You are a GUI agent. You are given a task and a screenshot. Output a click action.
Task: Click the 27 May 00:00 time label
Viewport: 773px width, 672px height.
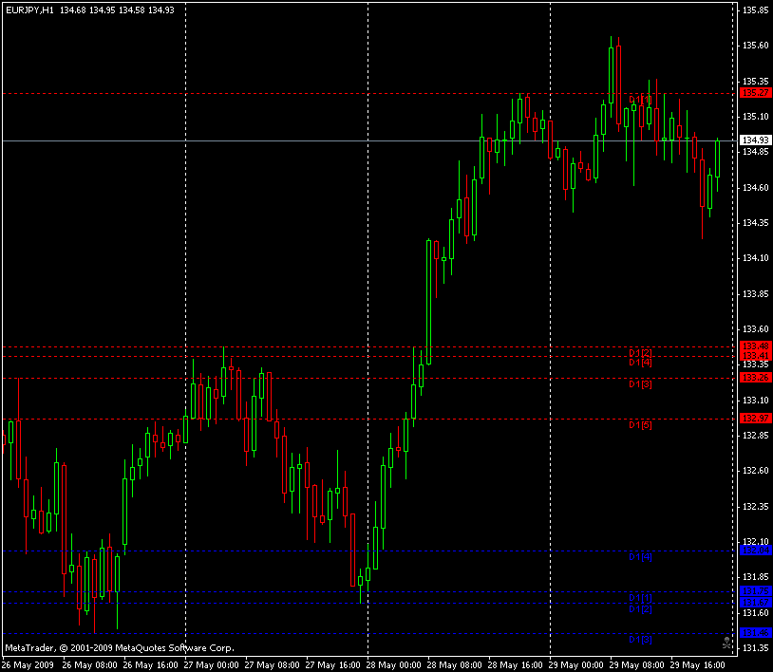tap(212, 665)
